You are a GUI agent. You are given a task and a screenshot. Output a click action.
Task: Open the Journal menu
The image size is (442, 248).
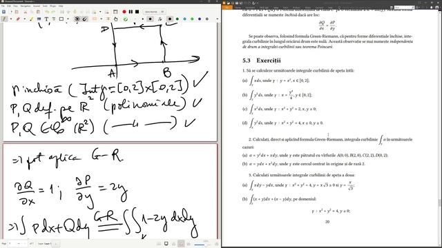pyautogui.click(x=37, y=6)
